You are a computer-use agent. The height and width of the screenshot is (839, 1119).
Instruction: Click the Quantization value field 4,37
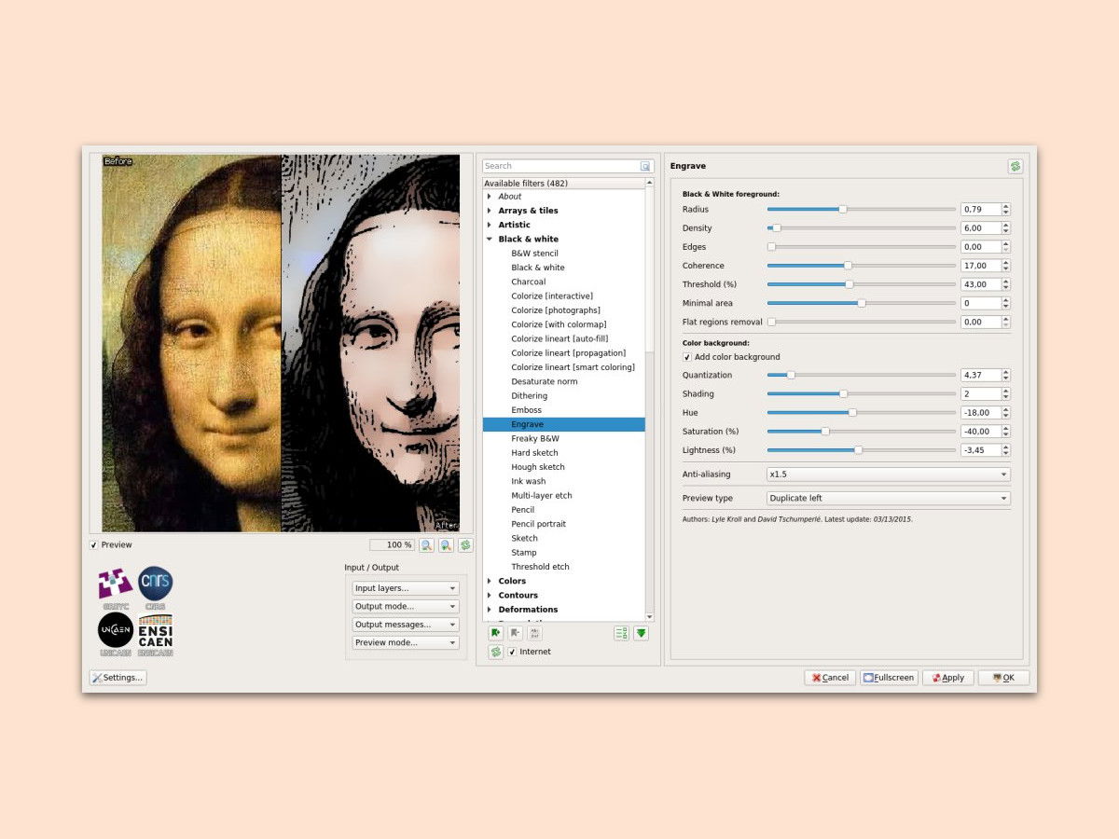coord(981,375)
